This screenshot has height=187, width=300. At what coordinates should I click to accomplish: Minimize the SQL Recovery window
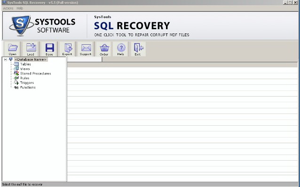click(285, 2)
